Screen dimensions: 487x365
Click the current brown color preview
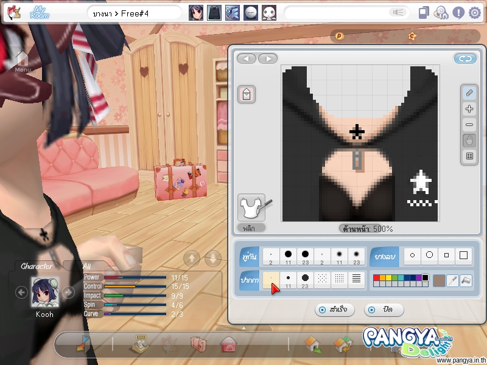click(x=439, y=280)
